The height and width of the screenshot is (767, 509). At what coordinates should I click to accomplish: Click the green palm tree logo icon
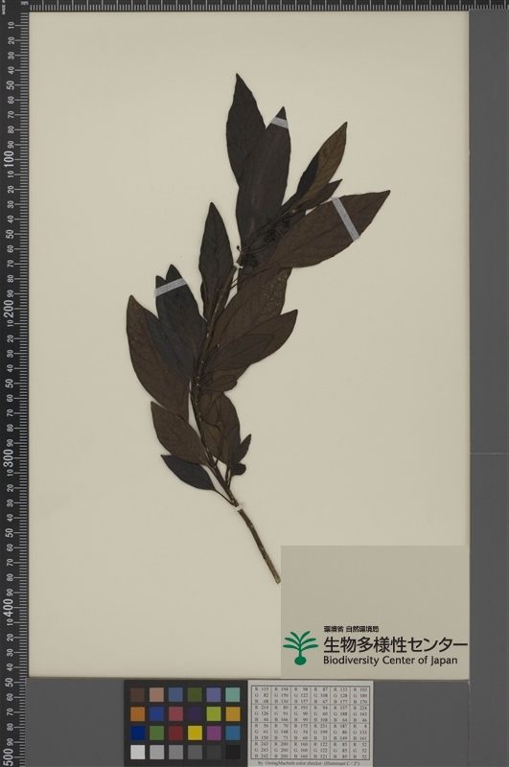300,648
